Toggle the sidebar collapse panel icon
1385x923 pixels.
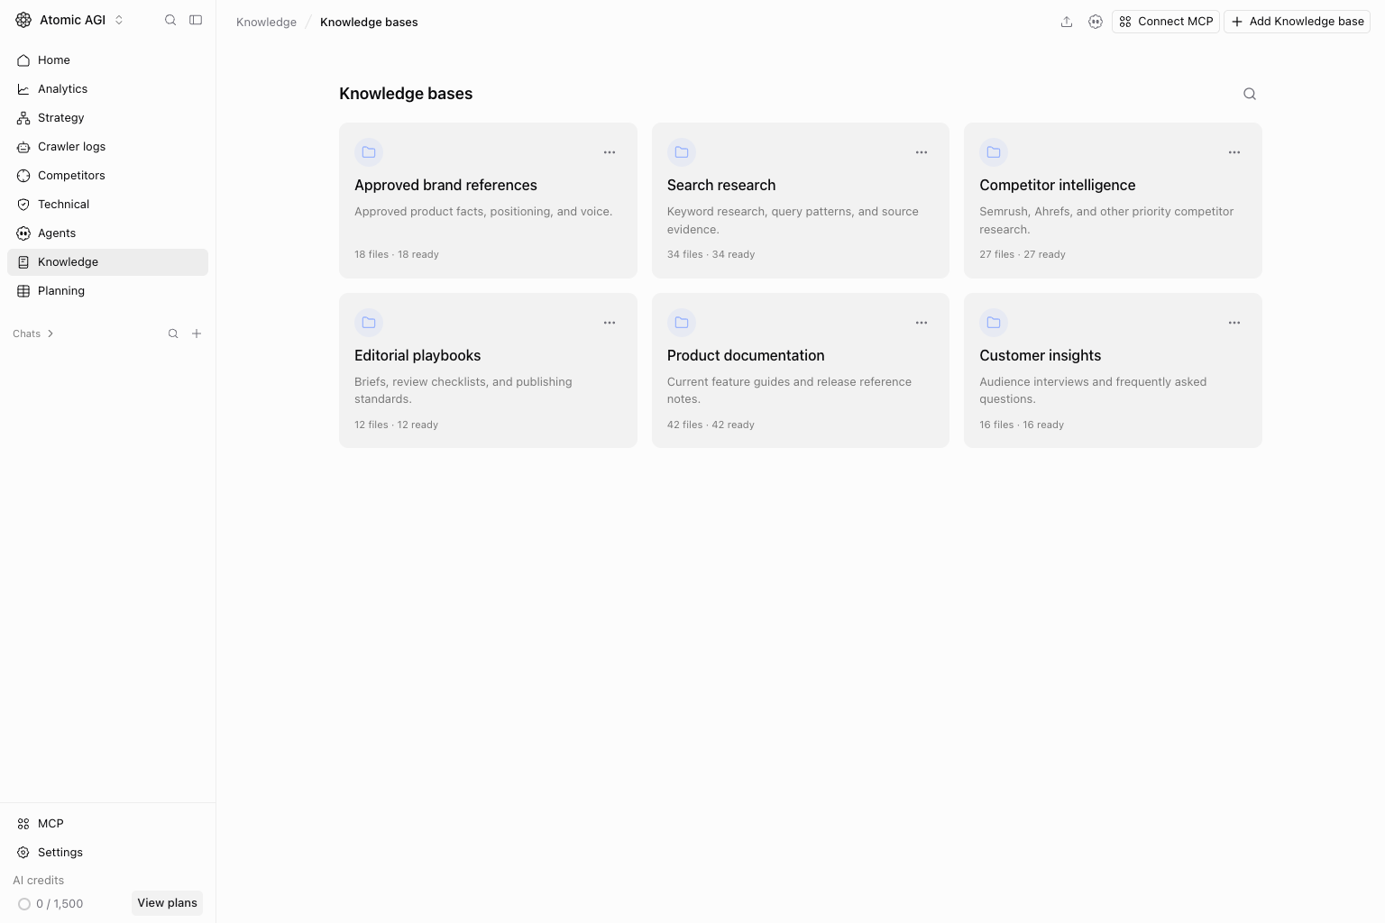coord(196,20)
